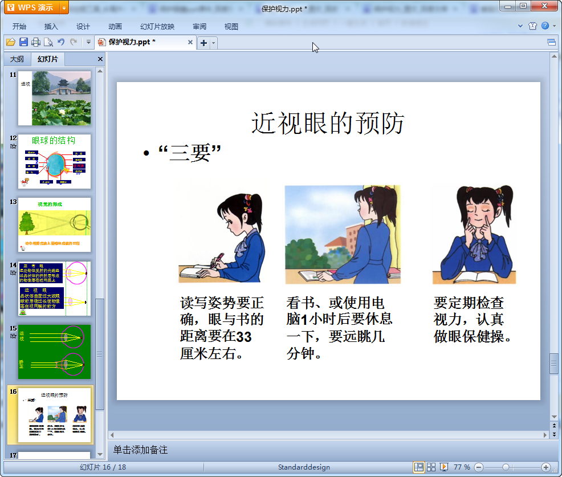This screenshot has height=477, width=562.
Task: Click the WPS 演示 application button
Action: click(x=32, y=7)
